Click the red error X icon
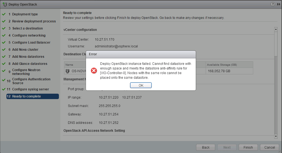 (x=94, y=70)
